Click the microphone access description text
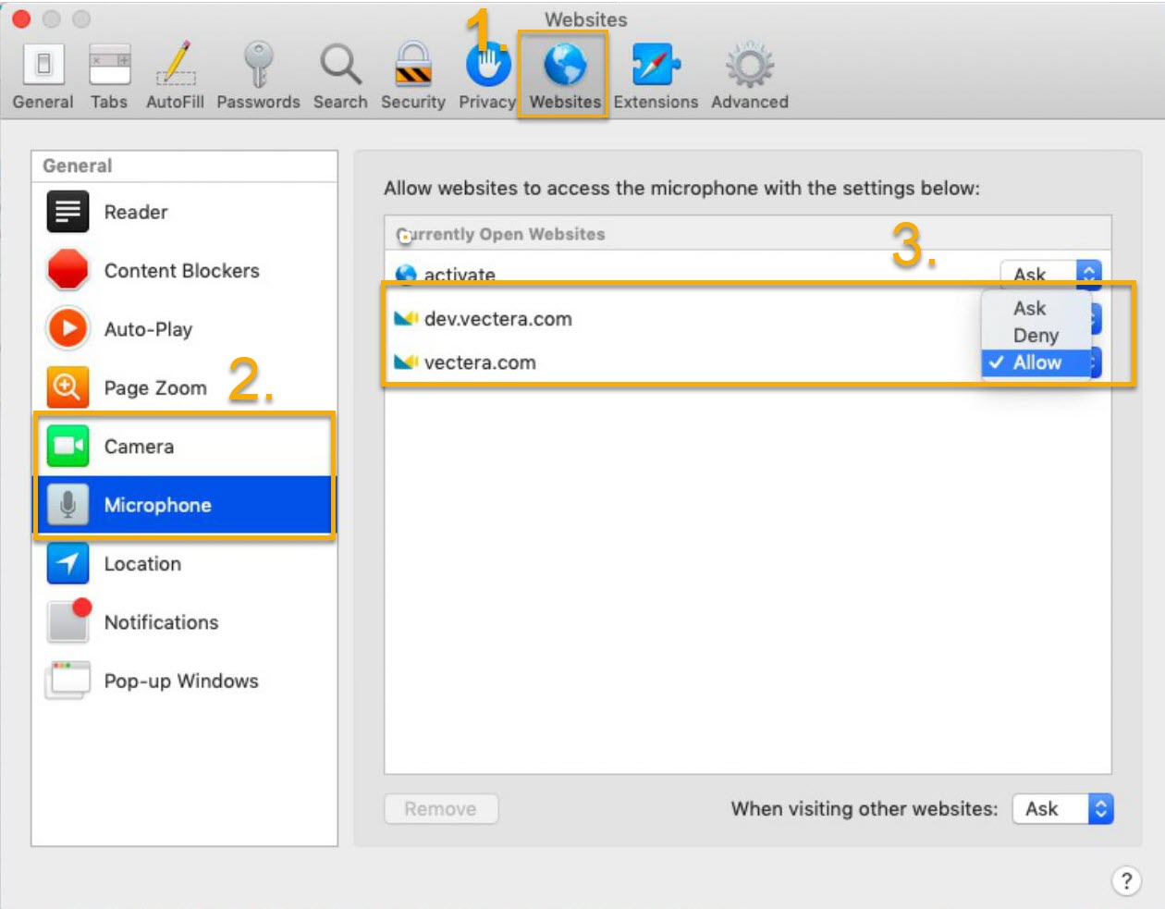Screen dimensions: 1165x909 point(681,189)
